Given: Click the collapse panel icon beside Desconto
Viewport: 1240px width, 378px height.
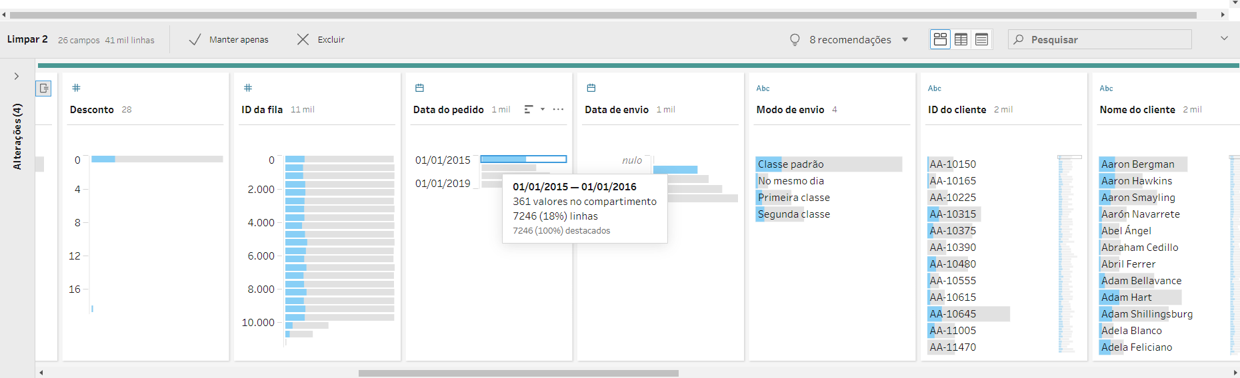Looking at the screenshot, I should (43, 88).
